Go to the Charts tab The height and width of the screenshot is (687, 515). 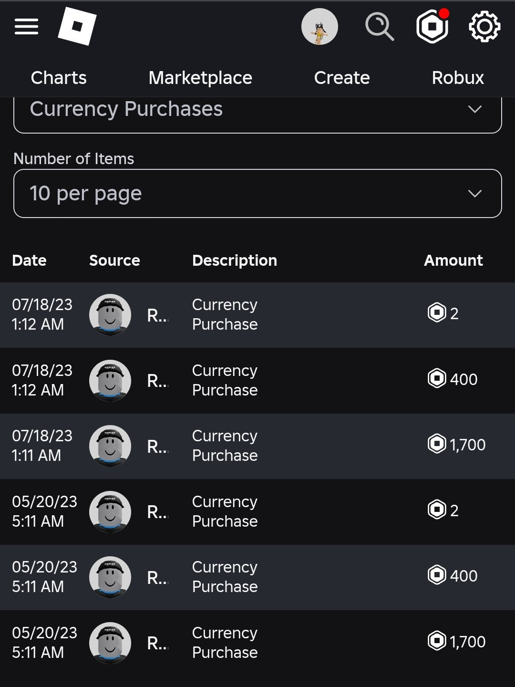(59, 78)
